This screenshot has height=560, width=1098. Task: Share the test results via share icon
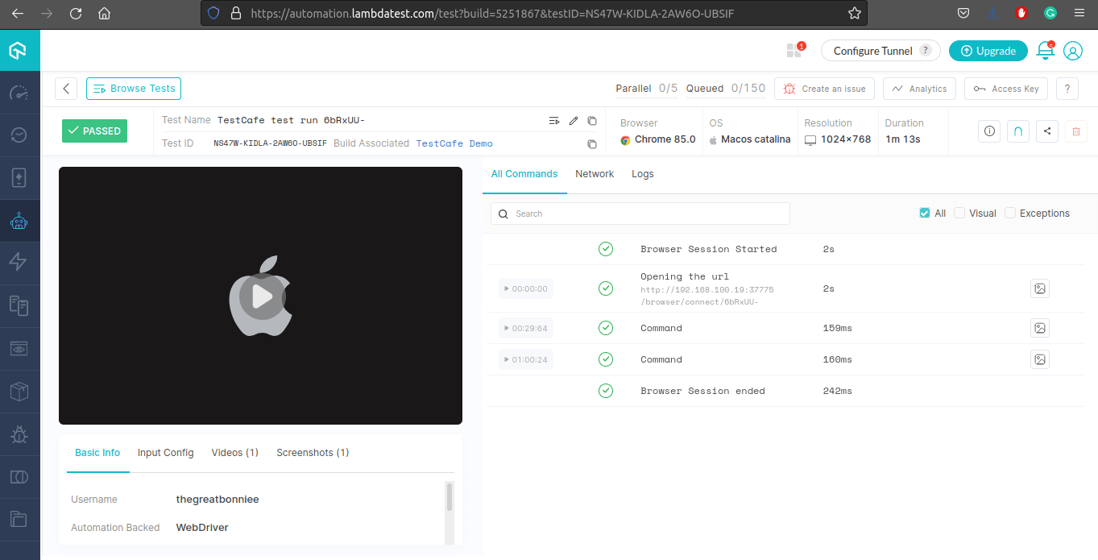(1046, 131)
